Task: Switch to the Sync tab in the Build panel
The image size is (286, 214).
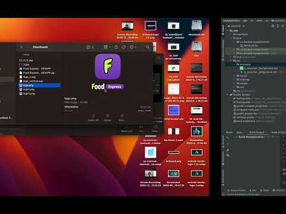Action: 239,132
